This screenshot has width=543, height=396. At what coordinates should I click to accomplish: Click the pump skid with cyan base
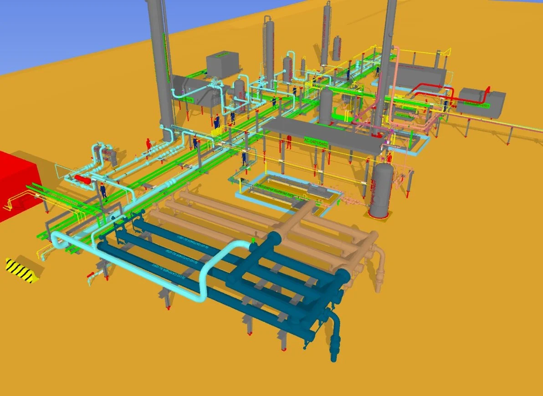[287, 193]
